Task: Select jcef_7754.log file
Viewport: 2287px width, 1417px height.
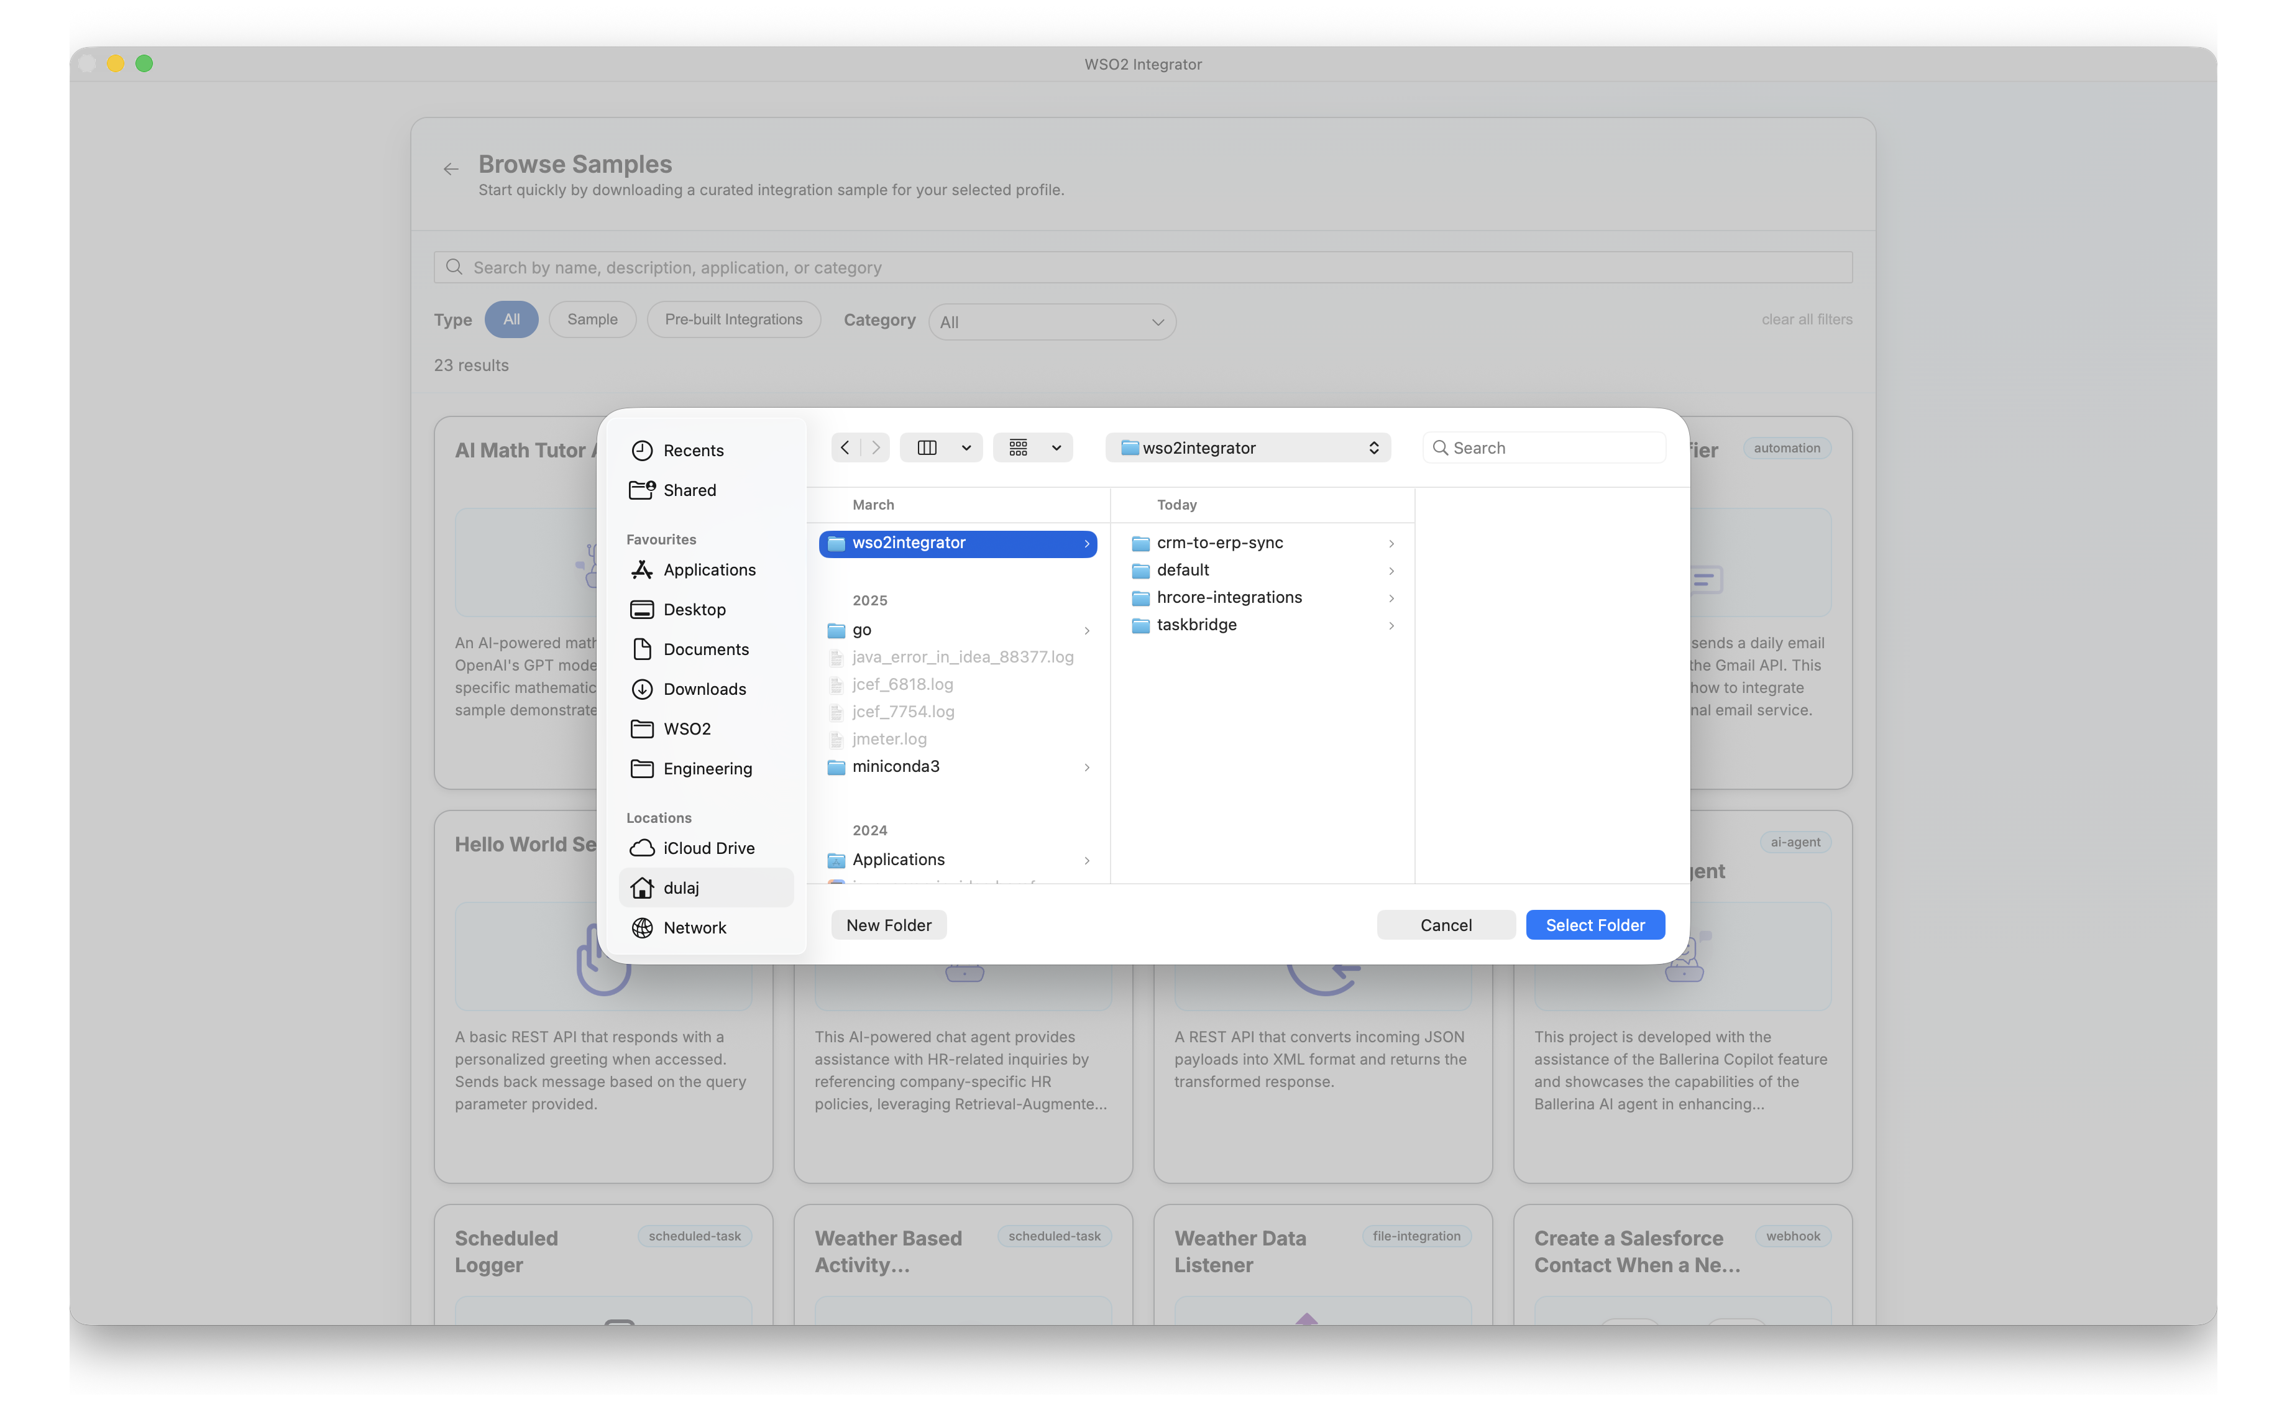Action: point(958,712)
